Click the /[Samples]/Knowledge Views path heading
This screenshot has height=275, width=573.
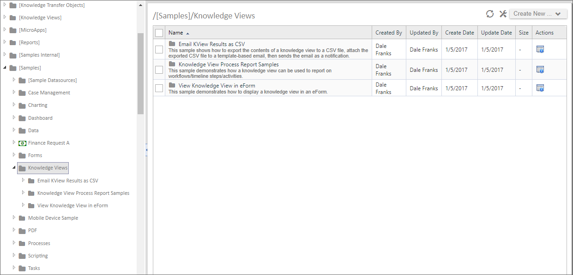(204, 16)
